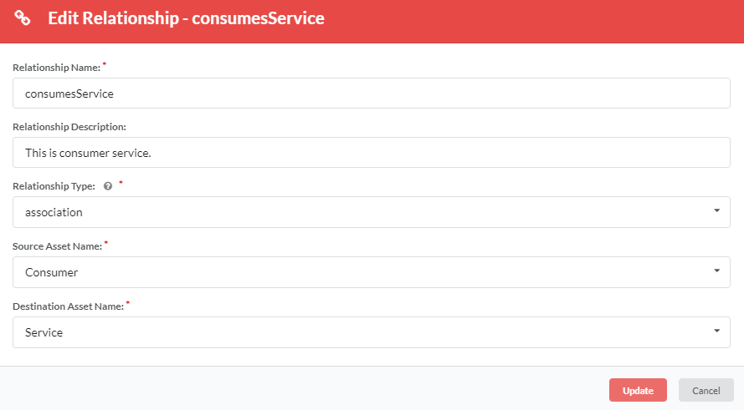Expand the Source Asset Name dropdown arrow
Image resolution: width=744 pixels, height=410 pixels.
(716, 271)
